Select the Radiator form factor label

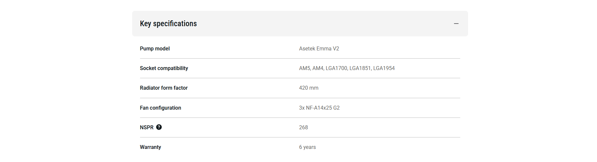coord(164,88)
